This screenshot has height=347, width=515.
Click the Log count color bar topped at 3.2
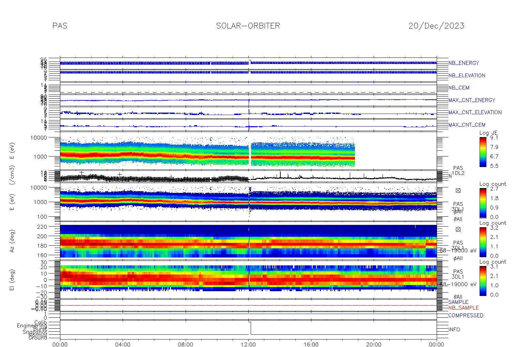click(x=483, y=242)
